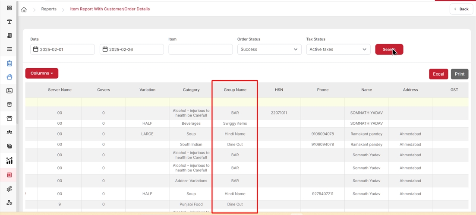Click the Print button
The image size is (476, 215).
(460, 74)
